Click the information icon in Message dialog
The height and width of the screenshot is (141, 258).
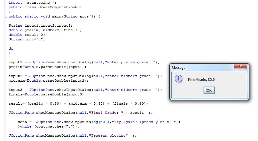click(179, 79)
